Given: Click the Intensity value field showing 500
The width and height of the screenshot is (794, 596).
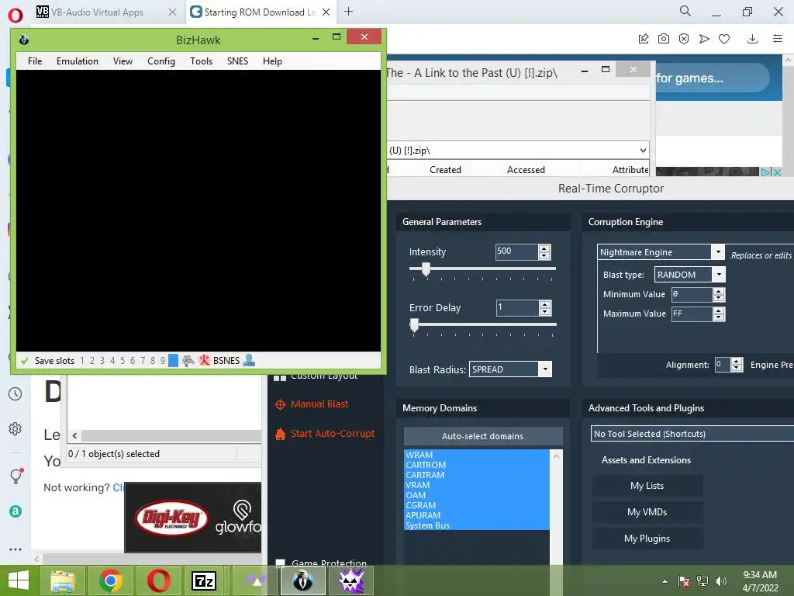Looking at the screenshot, I should click(516, 251).
